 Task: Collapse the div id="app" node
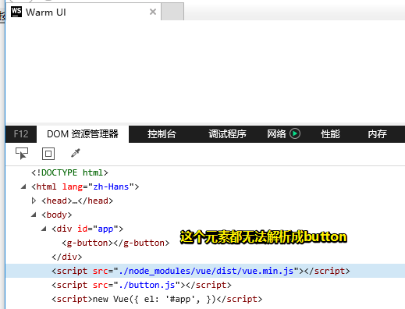pos(44,229)
